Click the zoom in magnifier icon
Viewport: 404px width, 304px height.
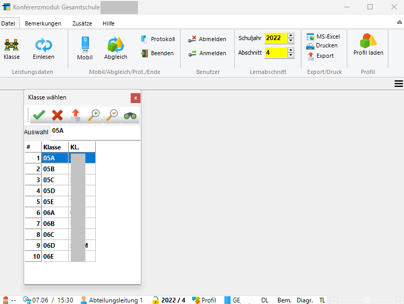[x=94, y=115]
